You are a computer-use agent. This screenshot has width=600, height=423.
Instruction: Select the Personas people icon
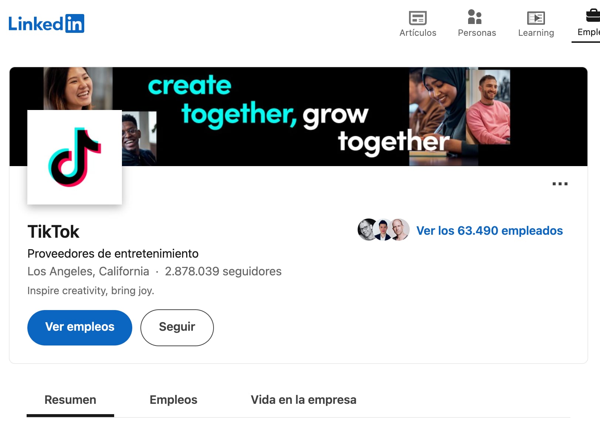coord(475,17)
